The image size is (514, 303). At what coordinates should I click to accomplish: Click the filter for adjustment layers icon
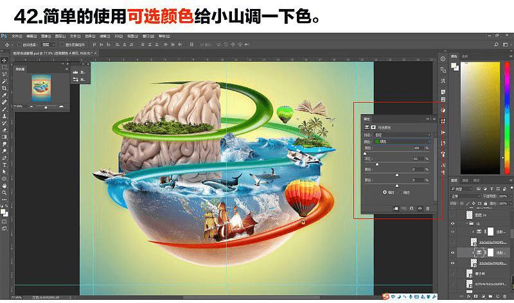pyautogui.click(x=485, y=189)
